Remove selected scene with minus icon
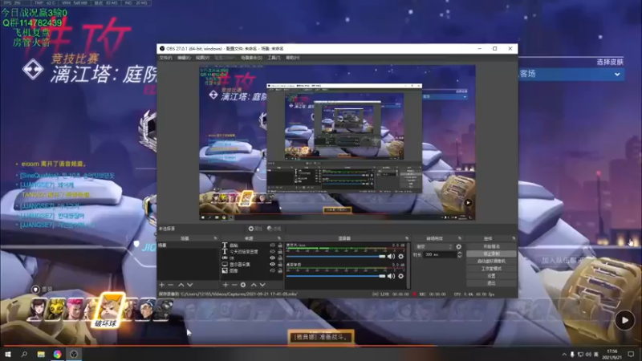This screenshot has height=361, width=642. pos(171,285)
